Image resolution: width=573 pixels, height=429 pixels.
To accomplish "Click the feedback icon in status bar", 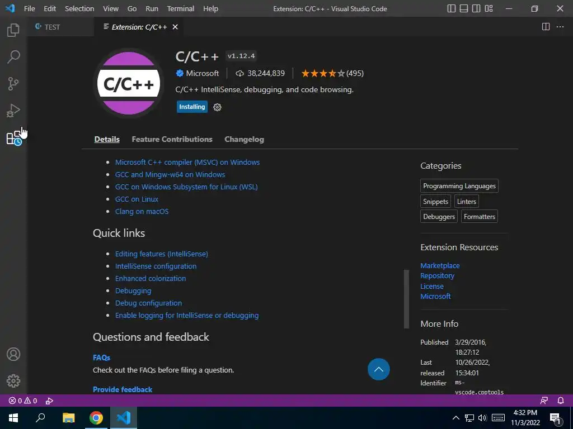I will (544, 401).
